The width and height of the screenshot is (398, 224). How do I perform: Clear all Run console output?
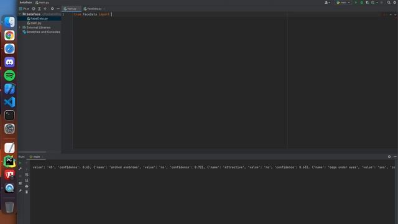click(27, 192)
